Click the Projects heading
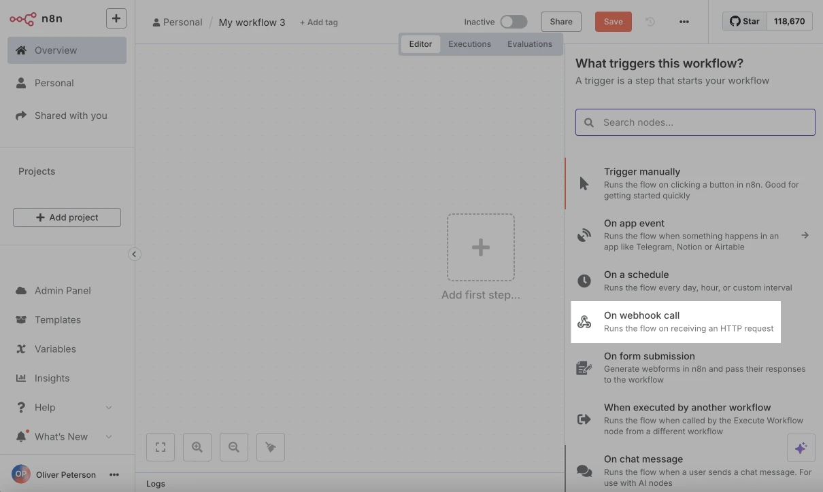Screen dimensions: 823x492 (37, 171)
